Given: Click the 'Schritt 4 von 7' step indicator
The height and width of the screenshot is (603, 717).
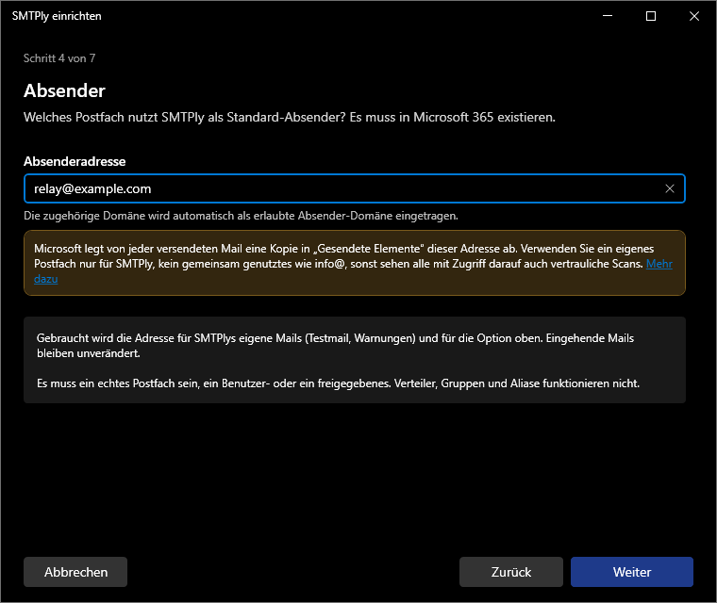Looking at the screenshot, I should (x=59, y=58).
